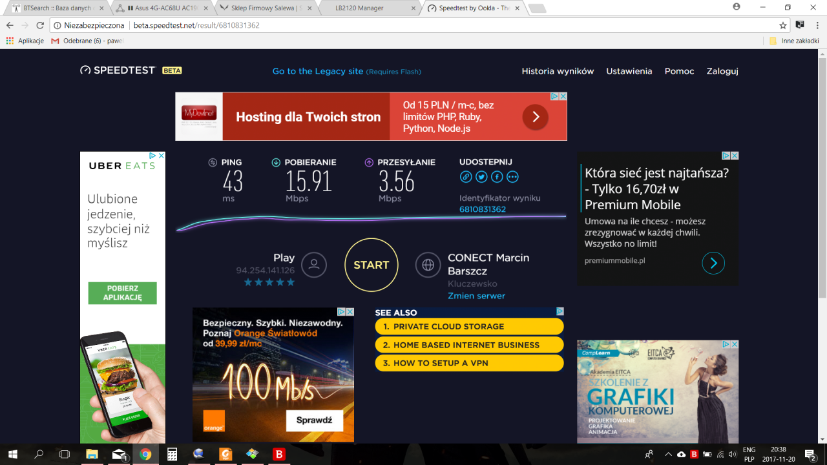Open Windows search
827x465 pixels.
click(x=39, y=454)
